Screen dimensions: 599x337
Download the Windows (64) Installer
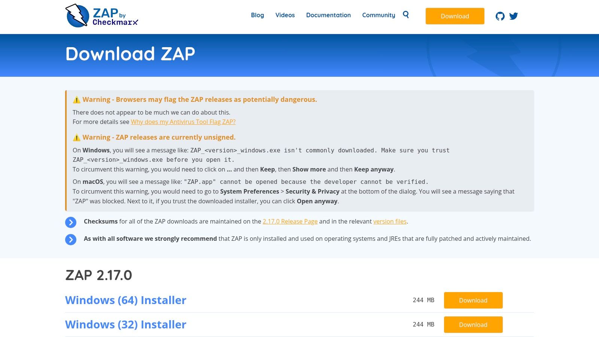pos(473,300)
